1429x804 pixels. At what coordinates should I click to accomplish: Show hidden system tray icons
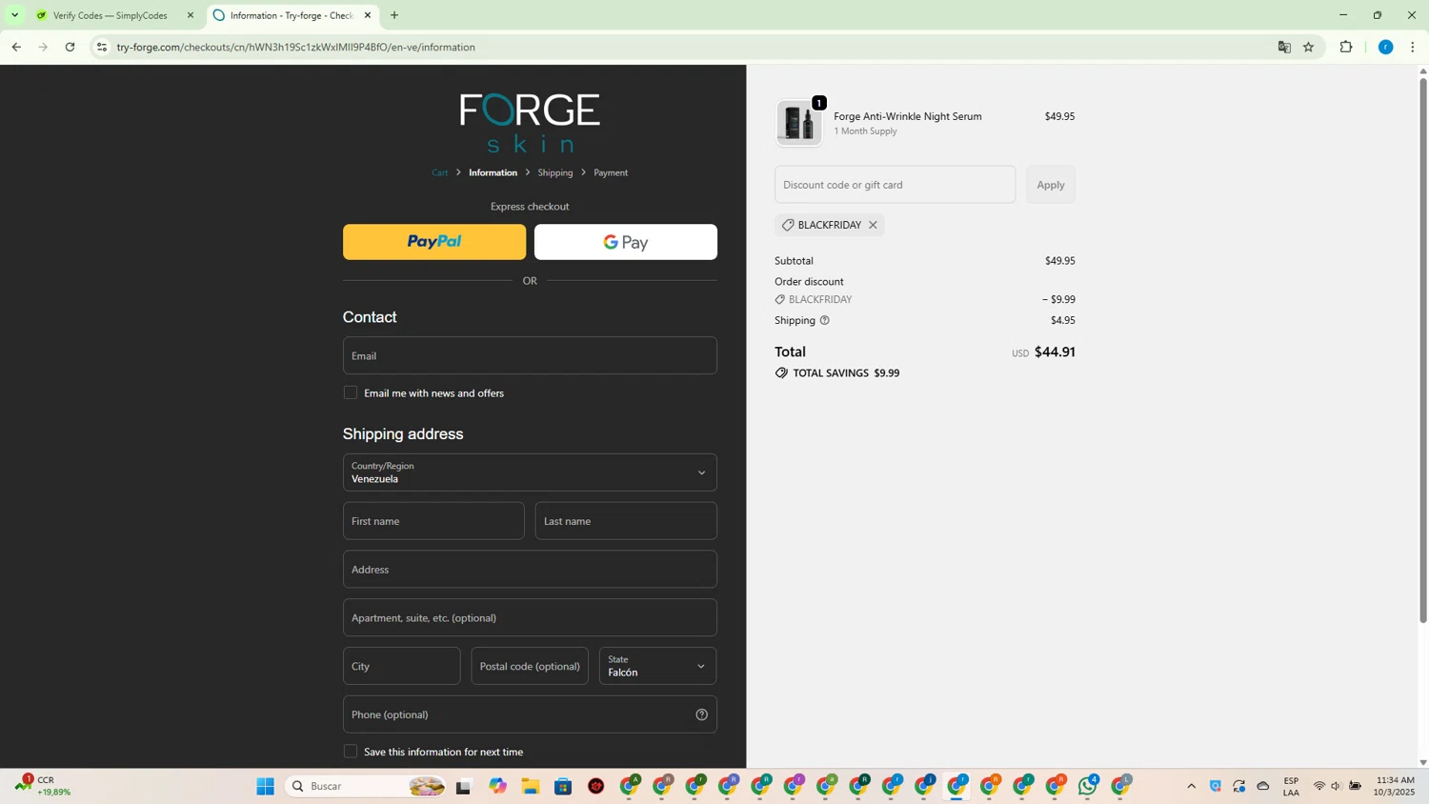point(1191,786)
